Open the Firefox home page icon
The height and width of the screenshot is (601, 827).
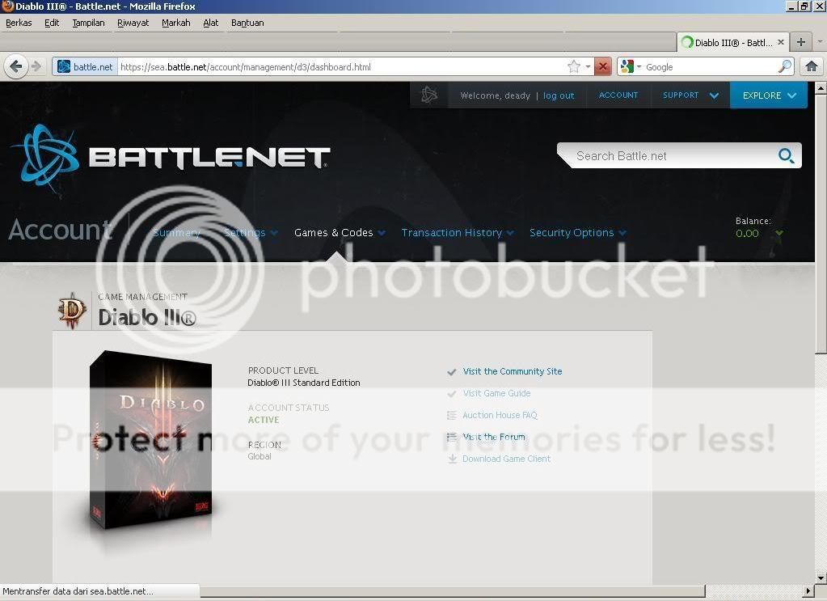811,66
